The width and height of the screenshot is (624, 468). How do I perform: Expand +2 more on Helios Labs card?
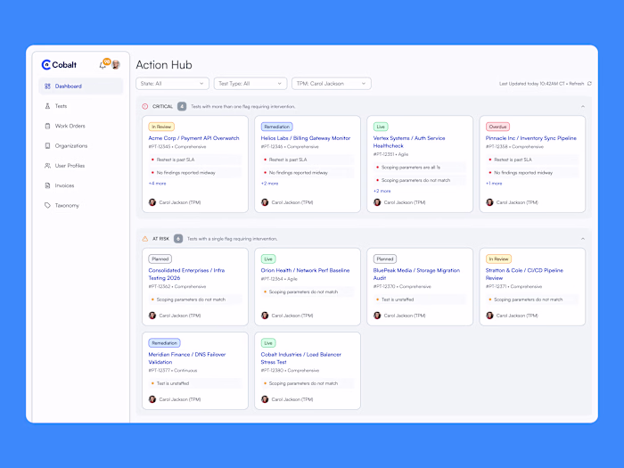pyautogui.click(x=269, y=184)
